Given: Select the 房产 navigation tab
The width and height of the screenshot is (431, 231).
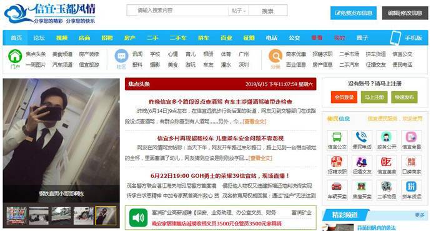Looking at the screenshot, I should click(130, 38).
